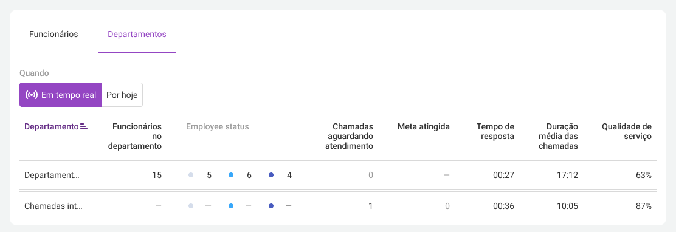Click the light blue status dot in Chamadas int… row

pyautogui.click(x=230, y=206)
